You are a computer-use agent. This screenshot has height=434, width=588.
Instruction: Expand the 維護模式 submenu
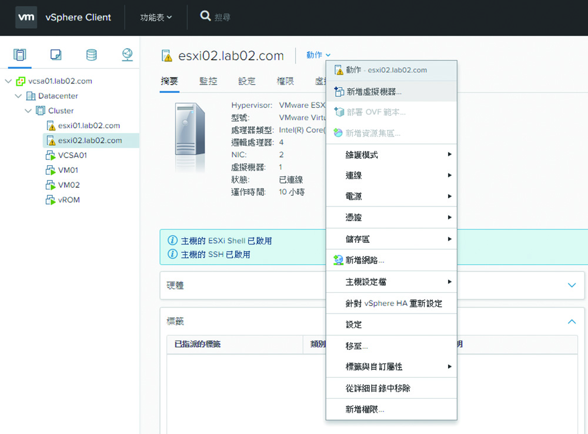click(x=392, y=155)
